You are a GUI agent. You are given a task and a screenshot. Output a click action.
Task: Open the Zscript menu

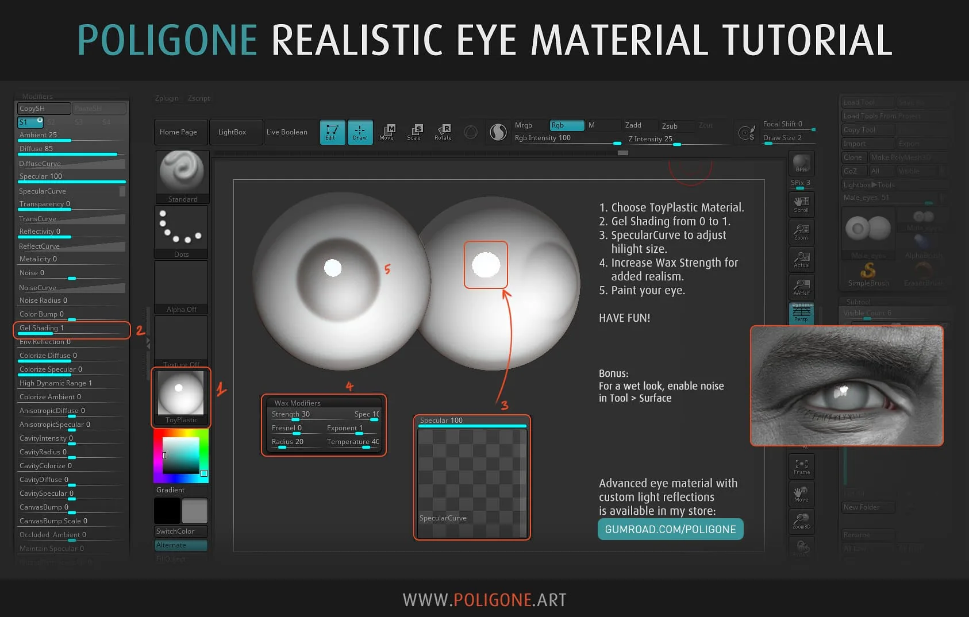coord(198,98)
